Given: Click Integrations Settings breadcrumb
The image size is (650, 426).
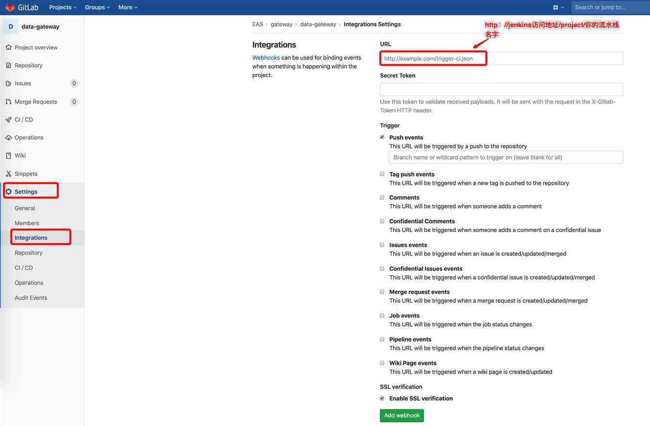Looking at the screenshot, I should [372, 24].
